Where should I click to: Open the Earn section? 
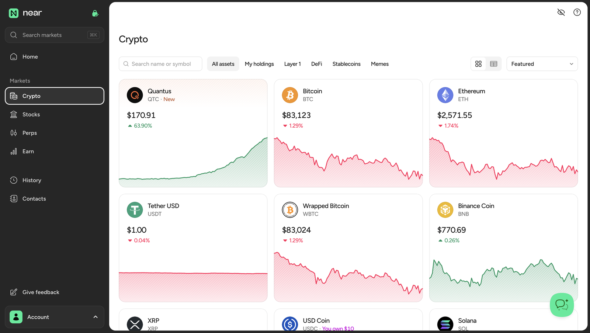pyautogui.click(x=55, y=151)
